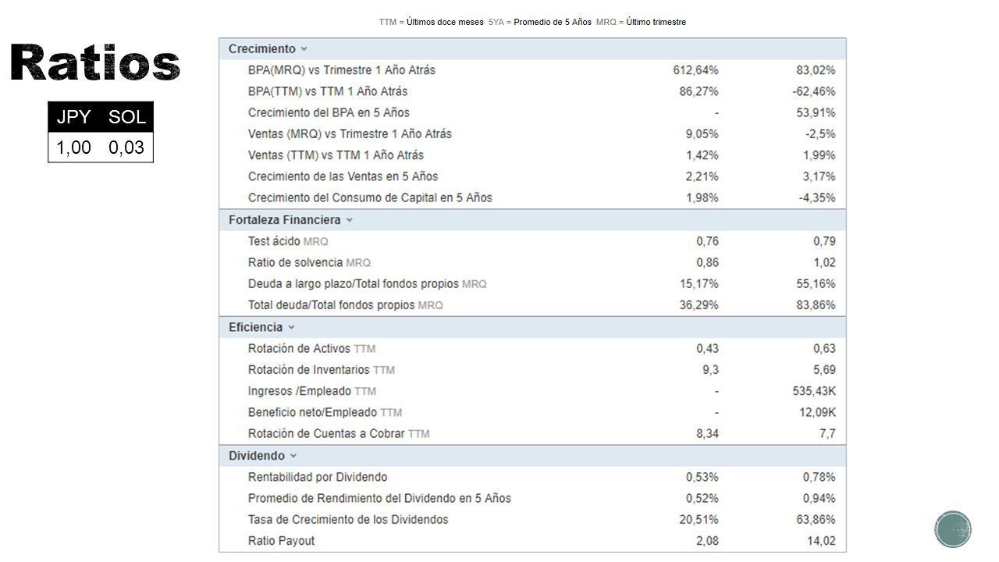Collapse the Fortaleza Financiera section chevron
999x562 pixels.
(350, 220)
